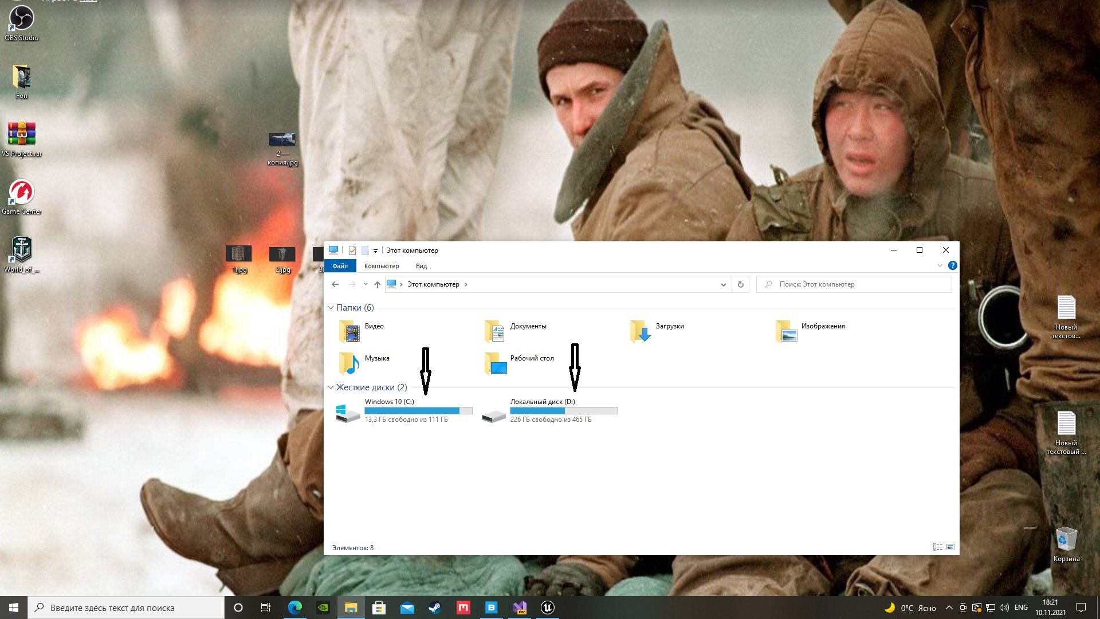1100x619 pixels.
Task: Click the refresh button in address bar
Action: point(741,284)
